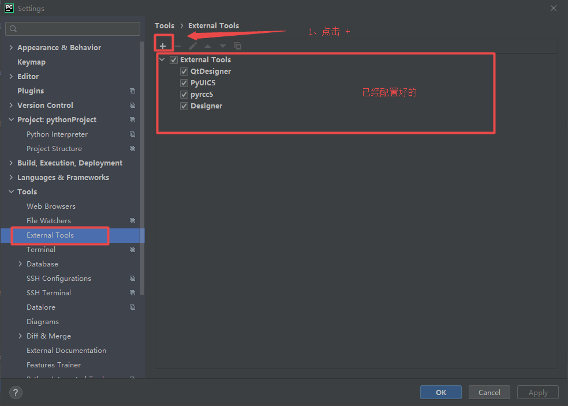Image resolution: width=568 pixels, height=406 pixels.
Task: Select the Edit pencil icon
Action: click(193, 46)
